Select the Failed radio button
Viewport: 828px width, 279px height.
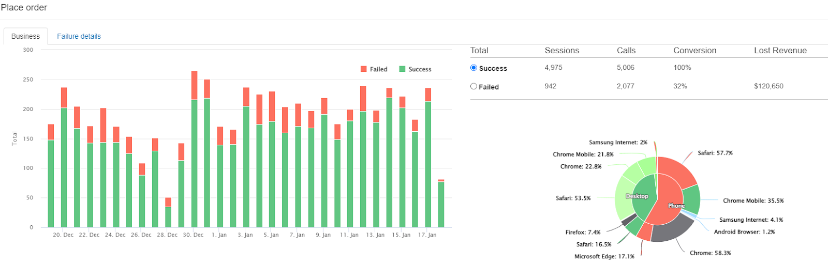[474, 86]
